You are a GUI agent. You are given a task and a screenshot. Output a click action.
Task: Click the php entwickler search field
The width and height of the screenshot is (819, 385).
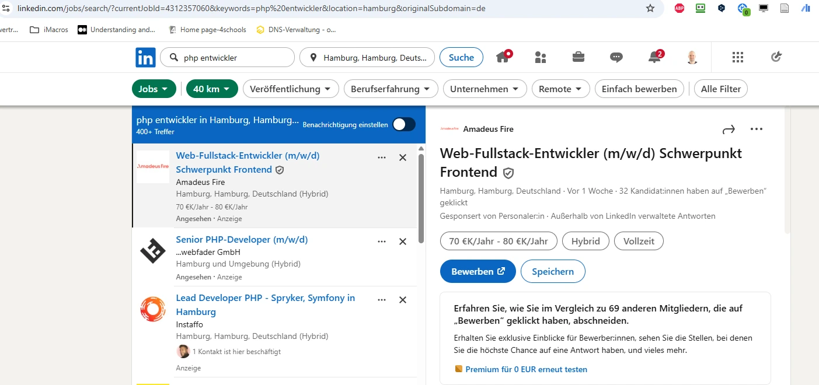click(233, 58)
